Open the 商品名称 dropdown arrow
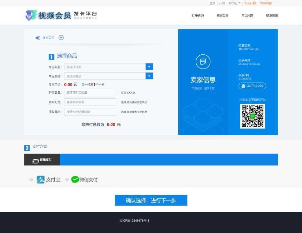302x233 pixels. (149, 76)
